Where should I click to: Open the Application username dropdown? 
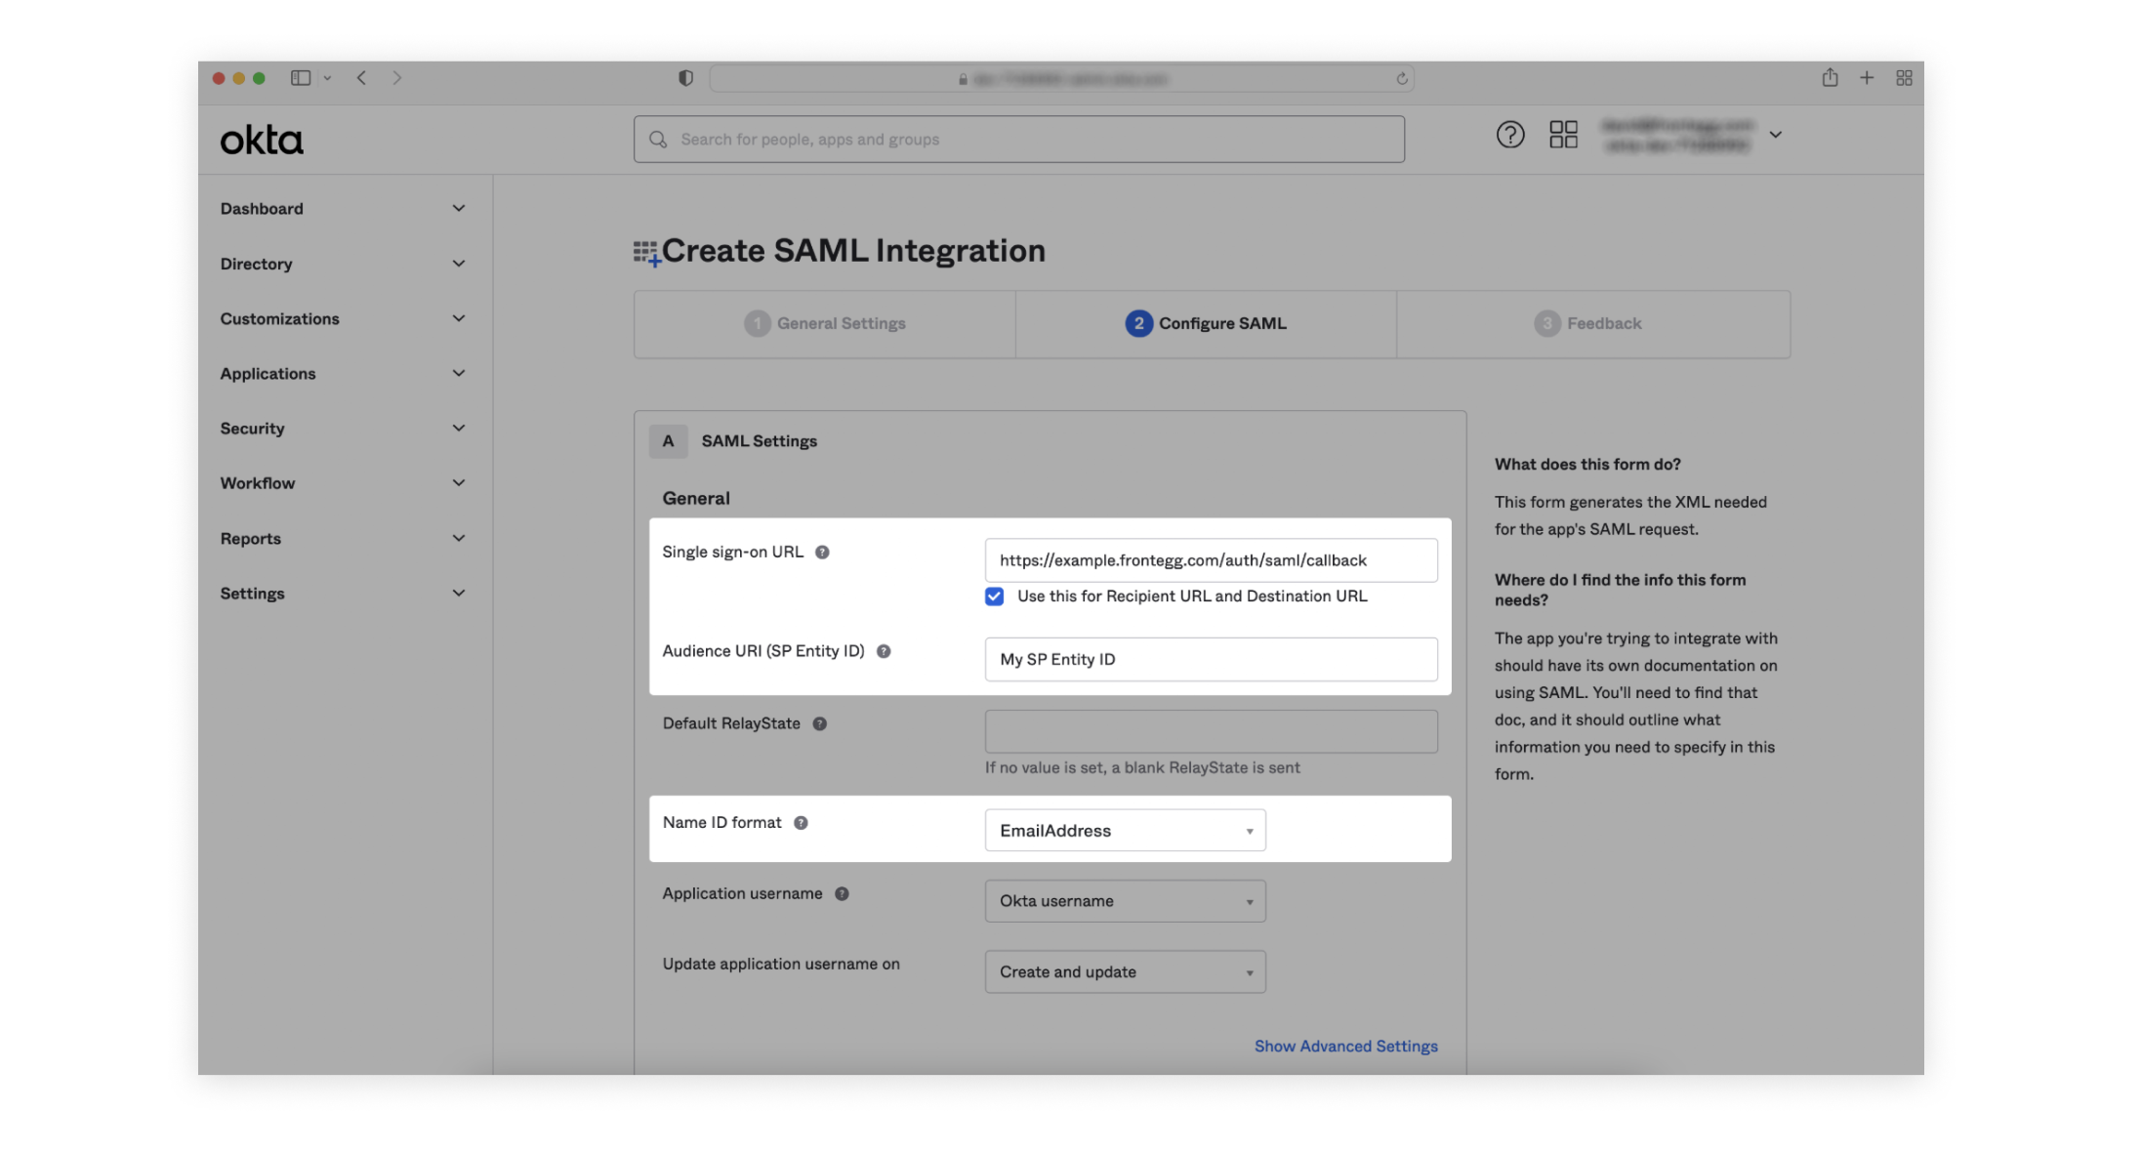(x=1125, y=901)
